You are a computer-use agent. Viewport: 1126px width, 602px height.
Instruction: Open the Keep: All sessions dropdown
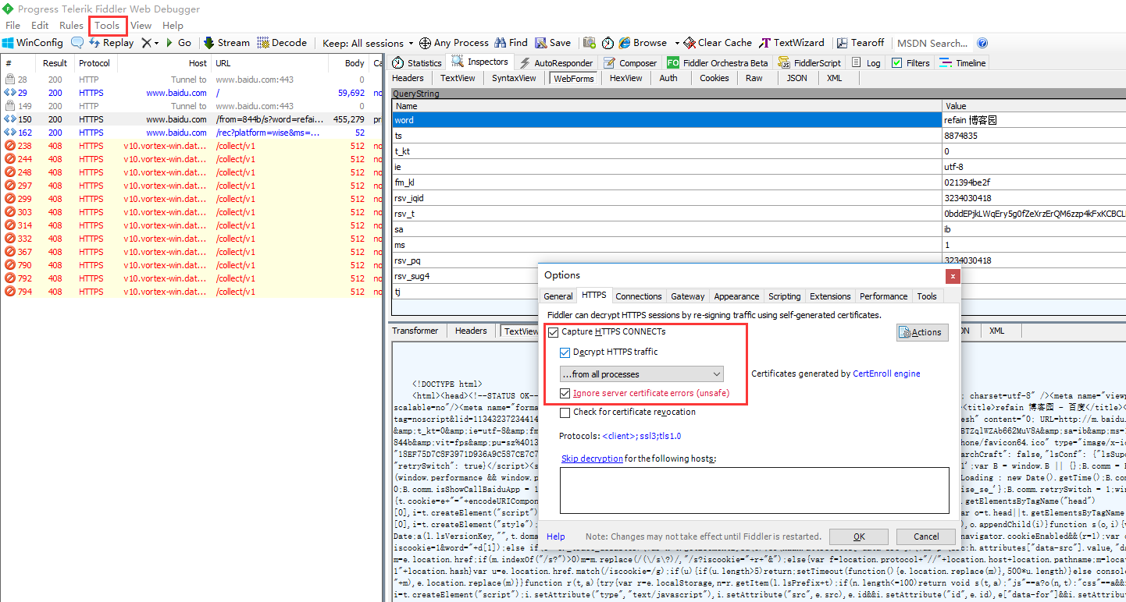(368, 43)
